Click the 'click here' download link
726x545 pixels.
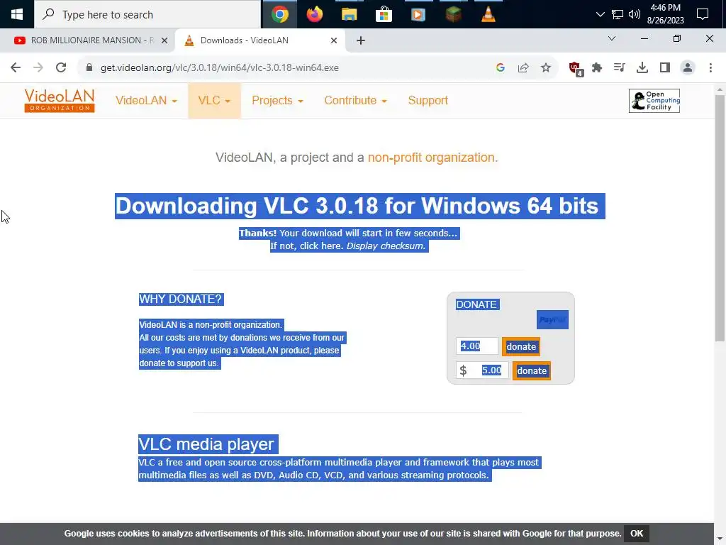pos(321,246)
